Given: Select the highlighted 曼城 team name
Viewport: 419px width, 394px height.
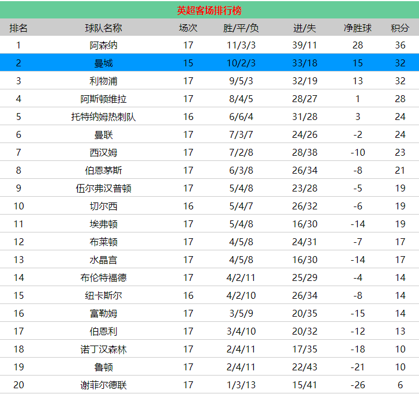Looking at the screenshot, I should tap(103, 63).
